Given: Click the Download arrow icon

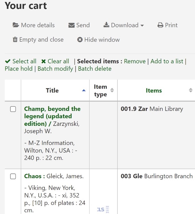Looking at the screenshot, I should [106, 25].
